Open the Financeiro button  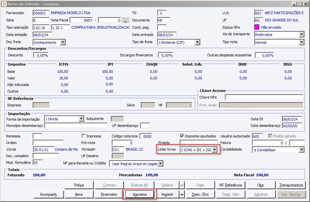[x=109, y=194]
